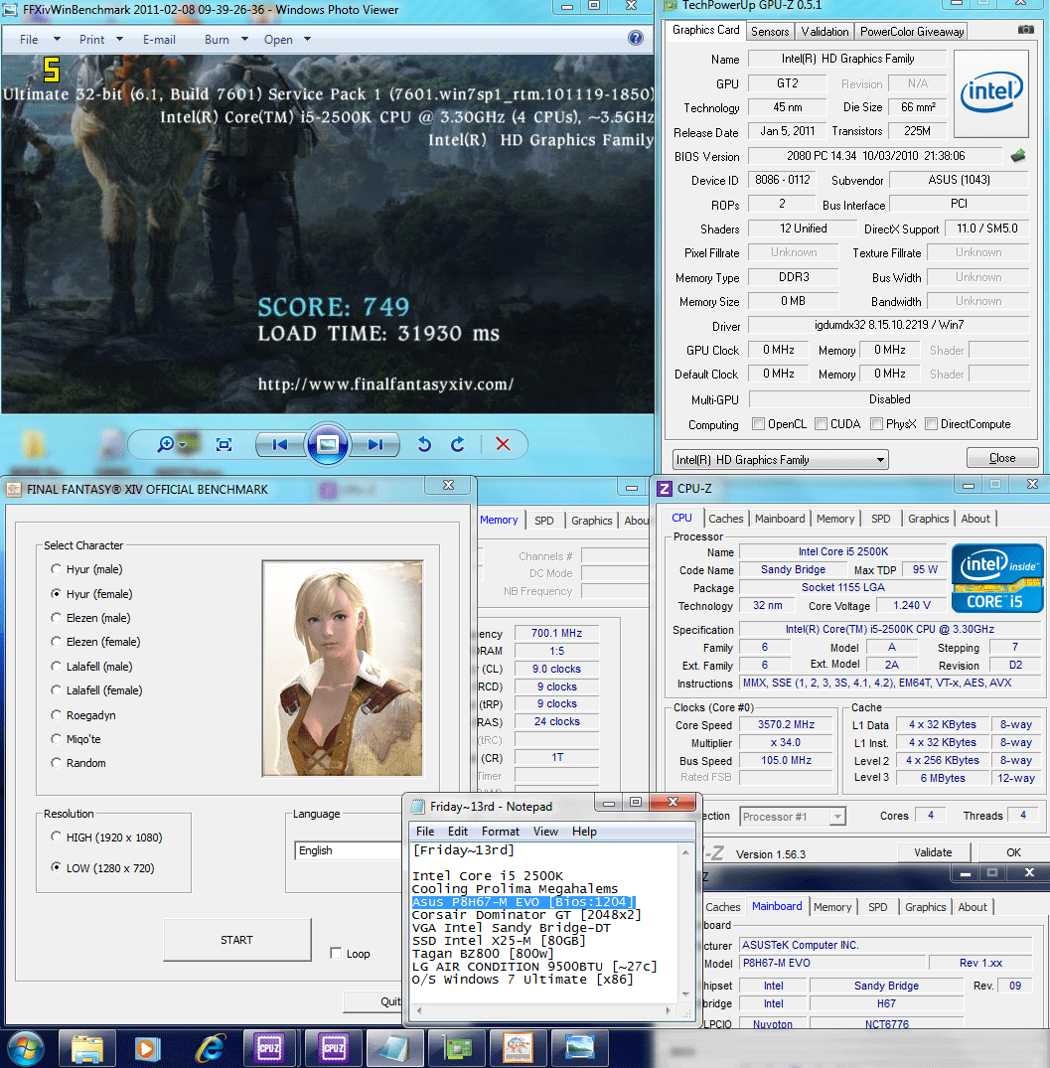Click the Notepad horizontal scrollbar right arrow
Image resolution: width=1050 pixels, height=1068 pixels.
[670, 1010]
